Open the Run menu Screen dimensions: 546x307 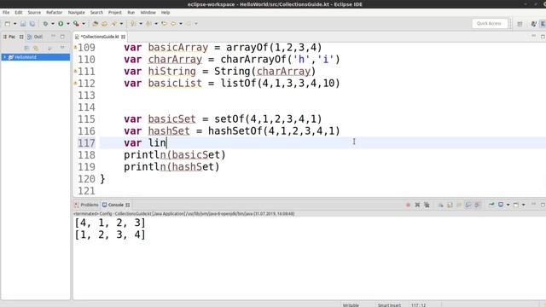coord(131,12)
